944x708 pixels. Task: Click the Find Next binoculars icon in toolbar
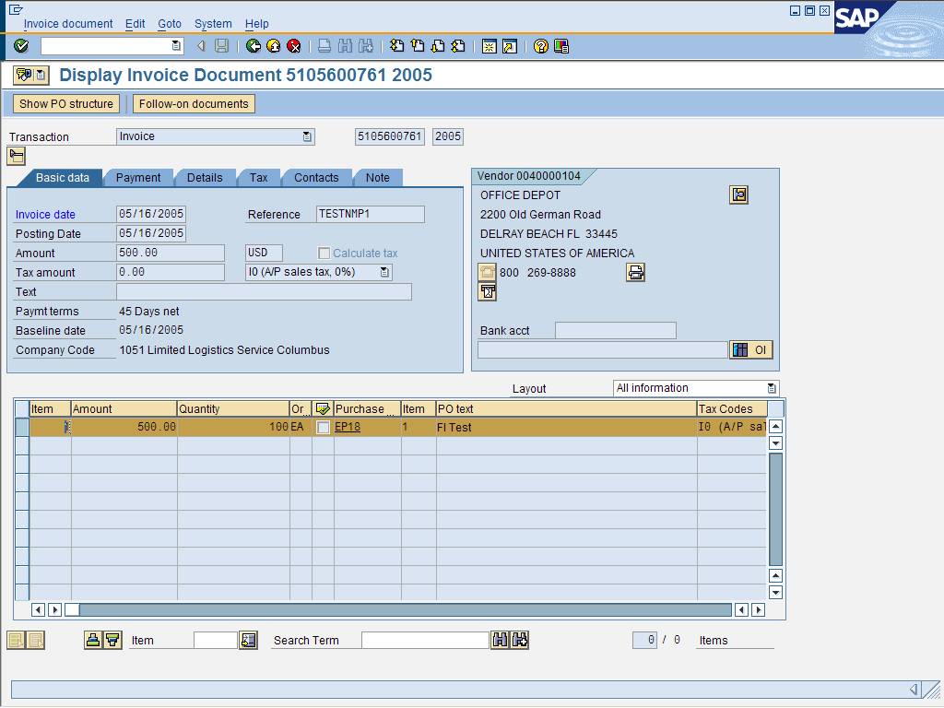(365, 46)
